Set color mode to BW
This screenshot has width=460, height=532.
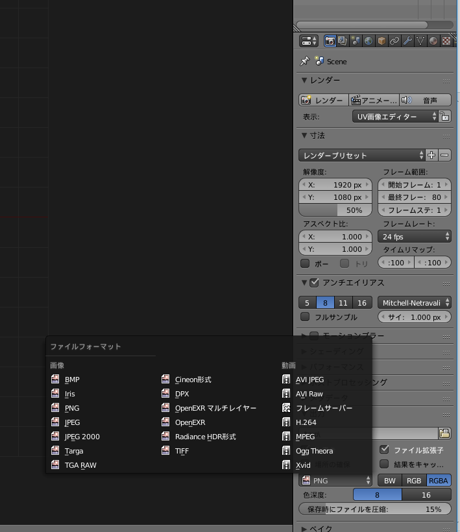coord(390,481)
